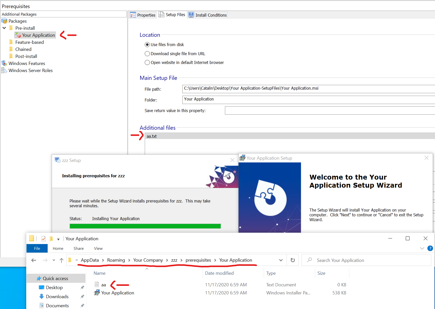The image size is (435, 309).
Task: Select Your Application package in Pre-install
Action: pos(38,35)
